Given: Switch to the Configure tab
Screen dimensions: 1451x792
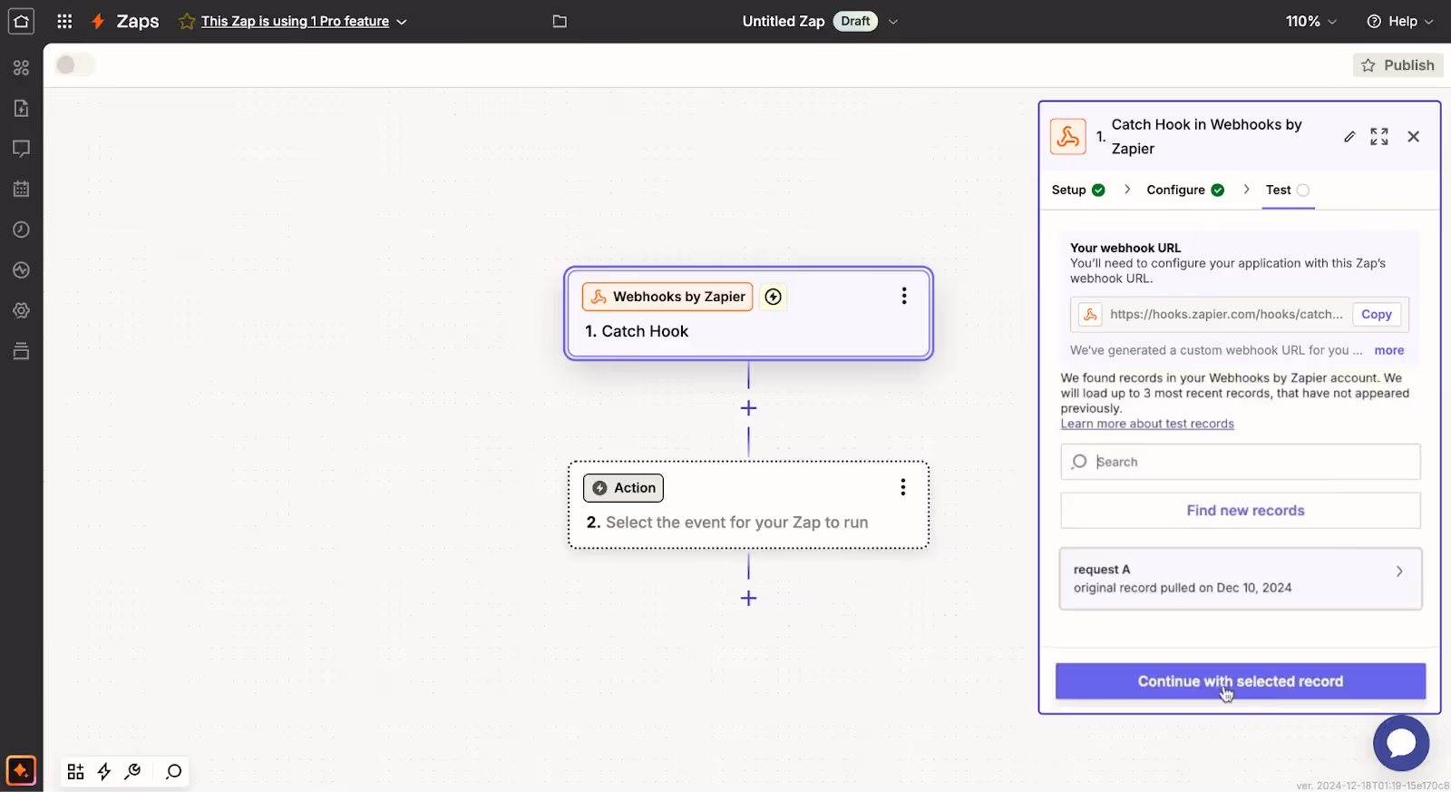Looking at the screenshot, I should click(1185, 190).
